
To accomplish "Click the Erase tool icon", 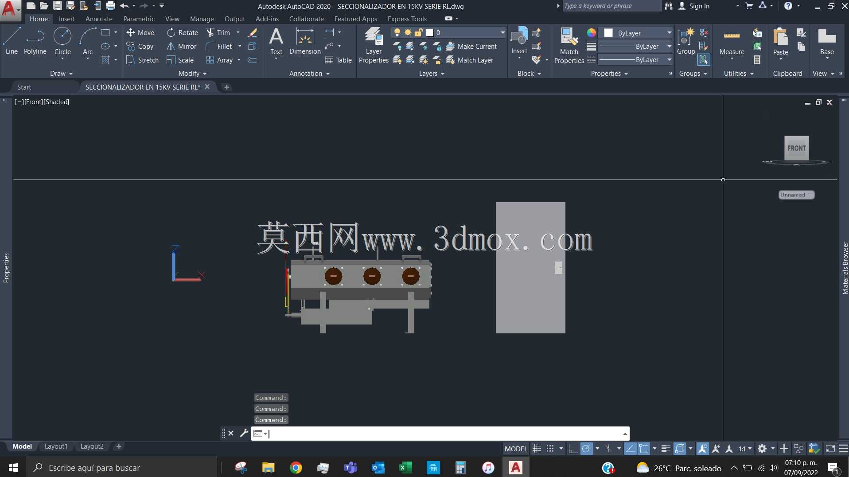I will (x=253, y=32).
